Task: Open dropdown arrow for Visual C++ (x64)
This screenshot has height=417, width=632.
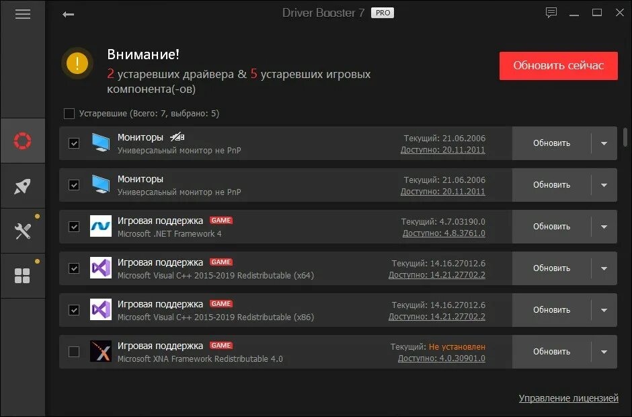Action: 604,268
